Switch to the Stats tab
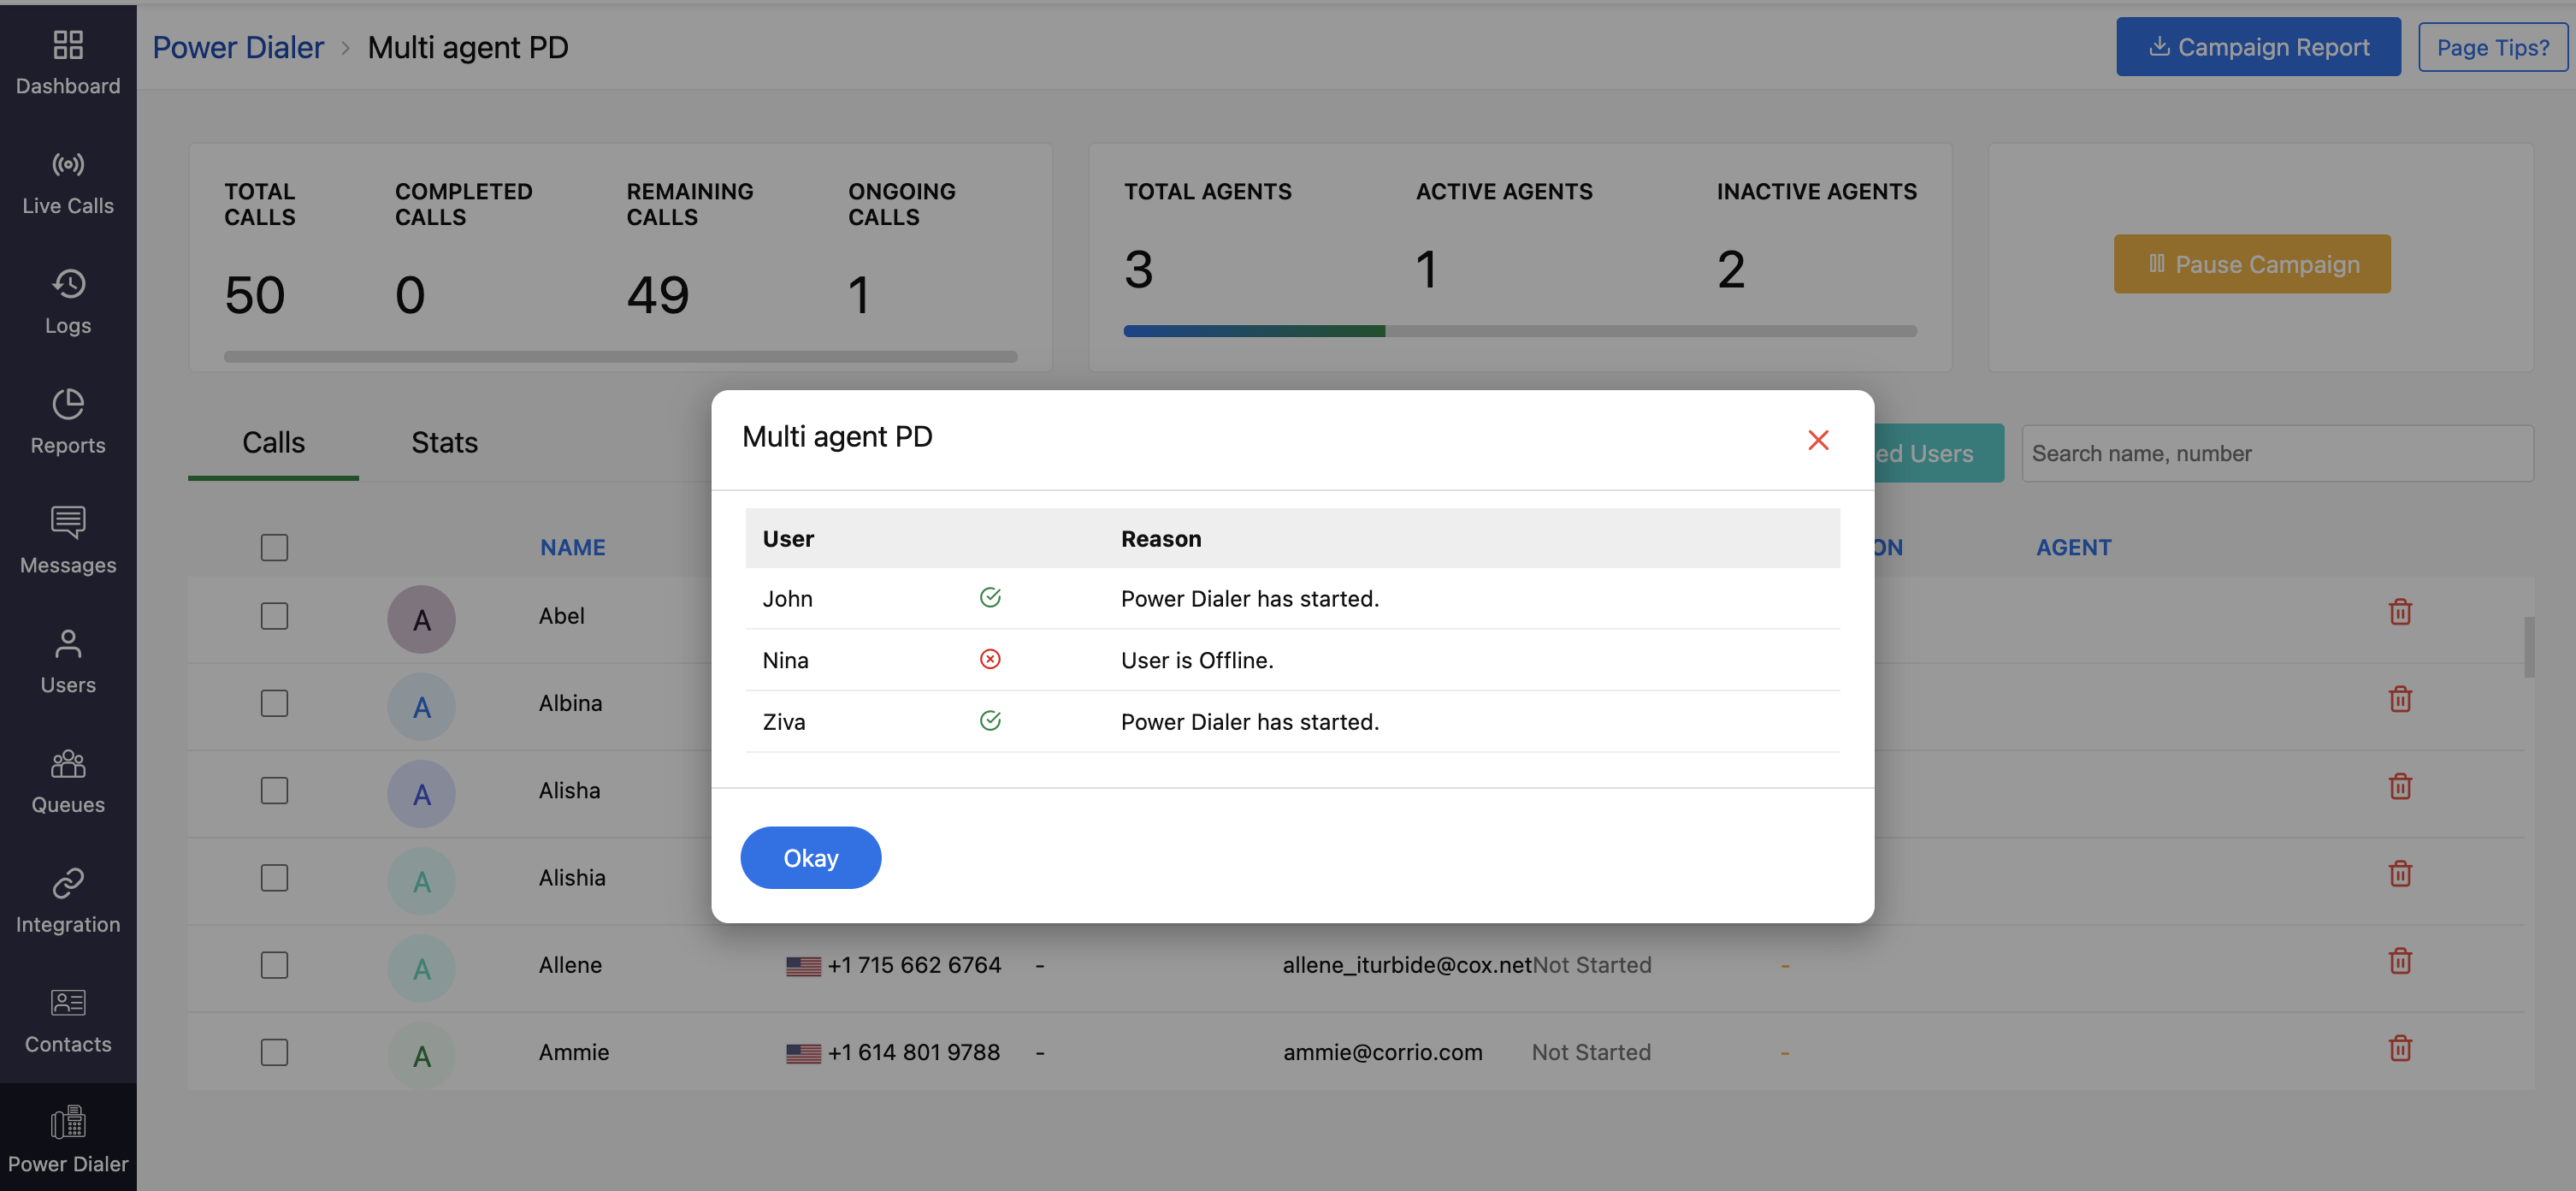 (x=444, y=443)
